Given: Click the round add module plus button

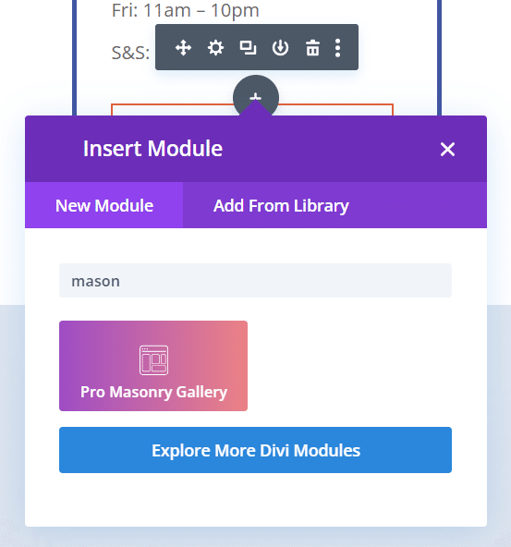Looking at the screenshot, I should (x=256, y=95).
